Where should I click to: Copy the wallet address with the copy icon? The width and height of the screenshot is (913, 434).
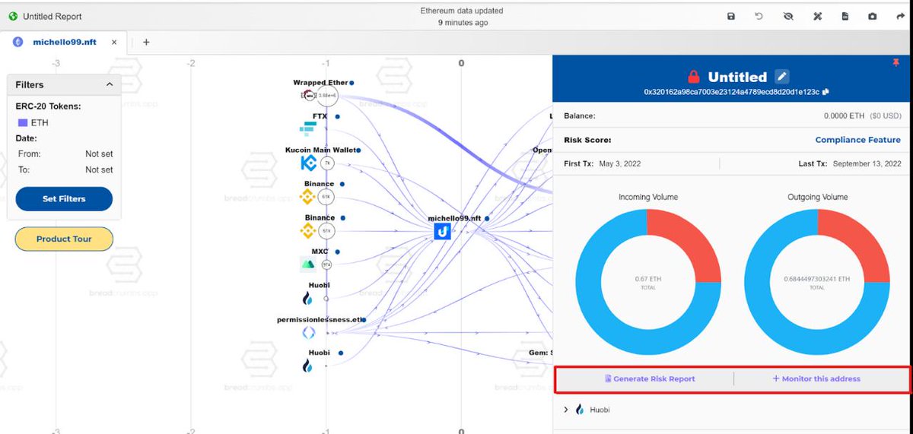pos(826,92)
